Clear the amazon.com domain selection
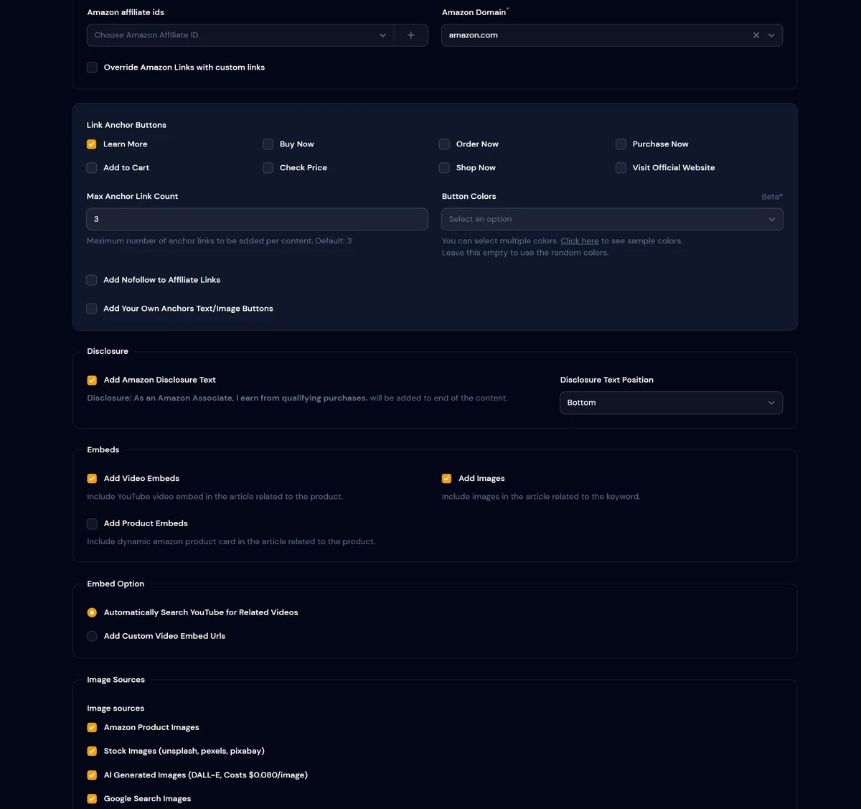The width and height of the screenshot is (861, 809). (x=756, y=35)
